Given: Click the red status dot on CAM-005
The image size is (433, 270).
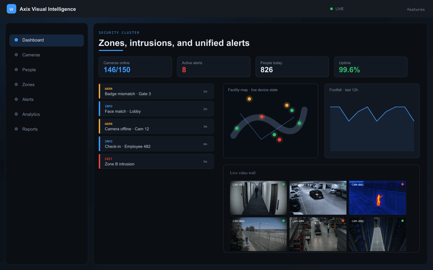Looking at the screenshot, I should click(x=343, y=221).
